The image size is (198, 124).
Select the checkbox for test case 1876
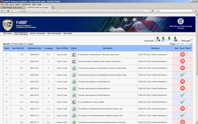[7, 75]
